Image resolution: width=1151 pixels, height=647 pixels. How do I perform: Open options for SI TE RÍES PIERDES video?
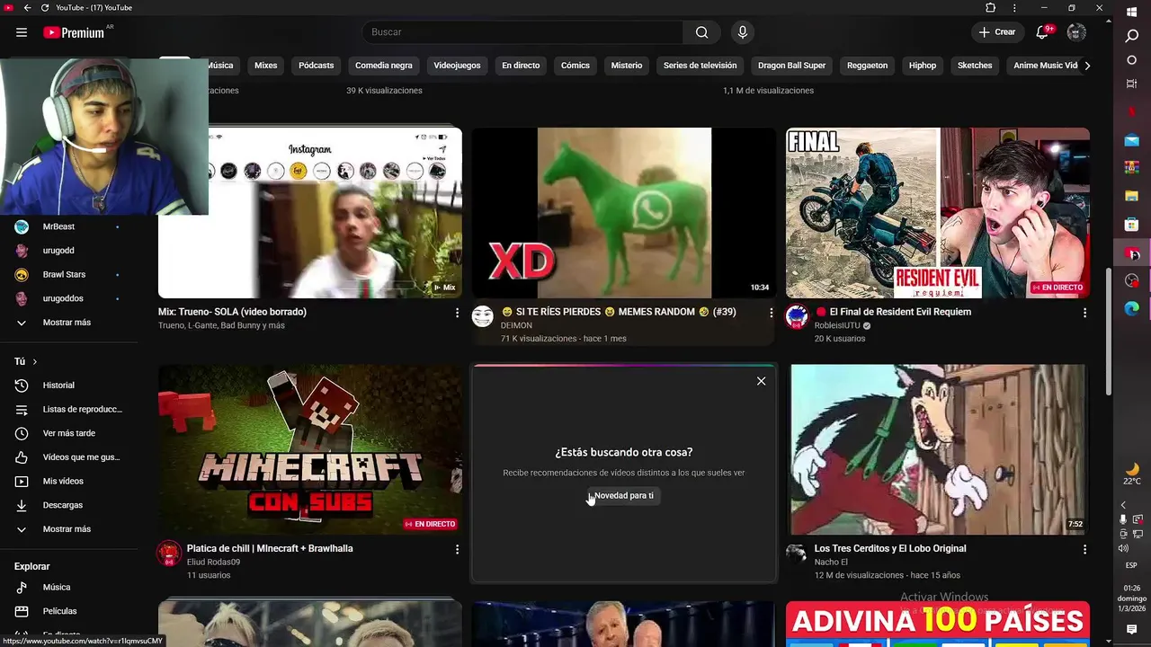coord(771,313)
